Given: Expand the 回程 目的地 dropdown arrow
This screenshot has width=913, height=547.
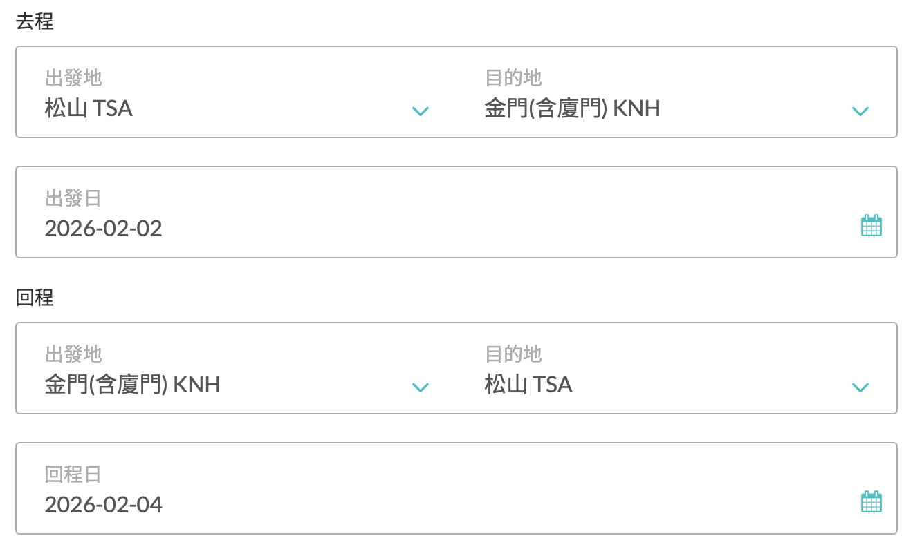Looking at the screenshot, I should [x=860, y=387].
